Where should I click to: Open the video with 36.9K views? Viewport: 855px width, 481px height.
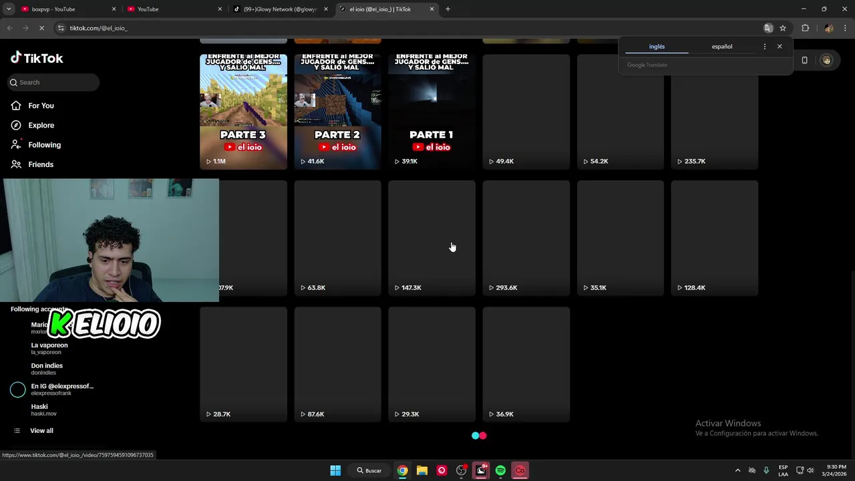pos(526,364)
